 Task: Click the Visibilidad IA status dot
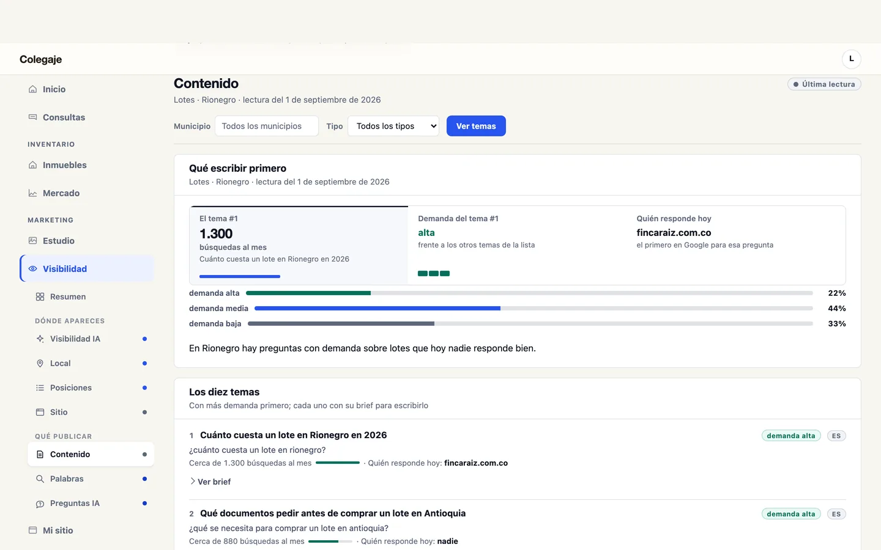click(x=144, y=339)
